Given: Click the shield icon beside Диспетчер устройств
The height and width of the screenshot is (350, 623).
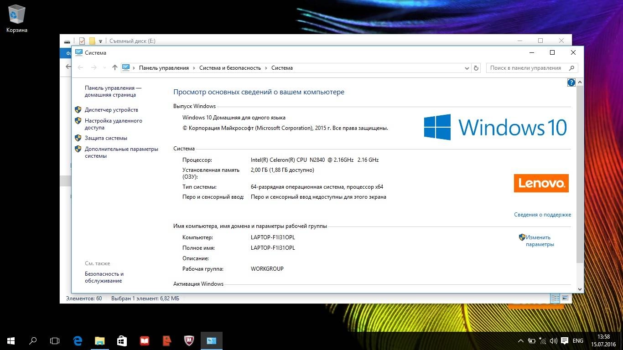Looking at the screenshot, I should click(x=78, y=110).
